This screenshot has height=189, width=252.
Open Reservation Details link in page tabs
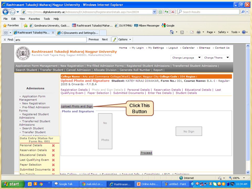pyautogui.click(x=167, y=90)
